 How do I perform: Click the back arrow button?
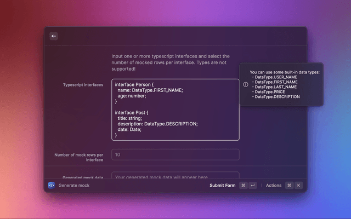(53, 36)
